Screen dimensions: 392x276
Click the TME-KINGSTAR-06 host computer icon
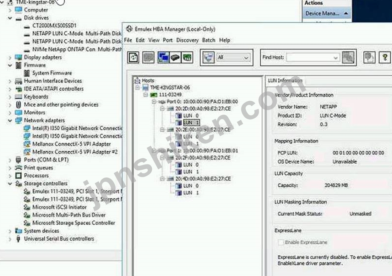146,88
